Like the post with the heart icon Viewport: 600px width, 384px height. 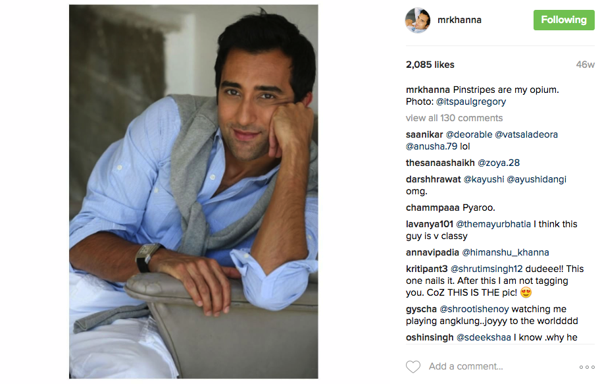point(413,367)
